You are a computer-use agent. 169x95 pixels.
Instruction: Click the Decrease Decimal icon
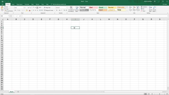coord(66,10)
